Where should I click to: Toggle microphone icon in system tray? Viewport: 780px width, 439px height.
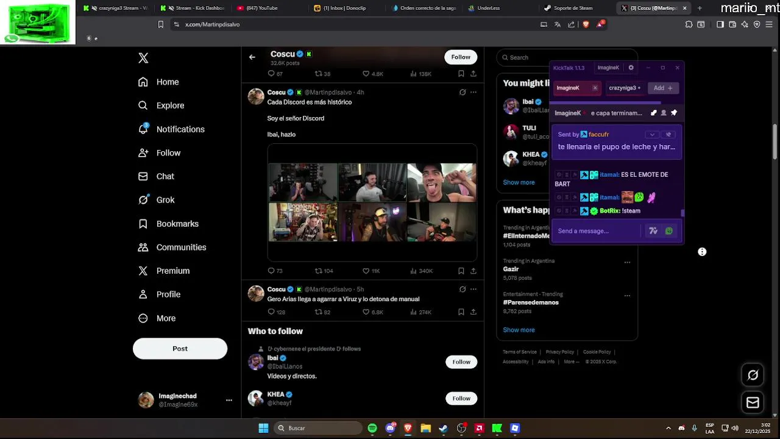tap(694, 428)
